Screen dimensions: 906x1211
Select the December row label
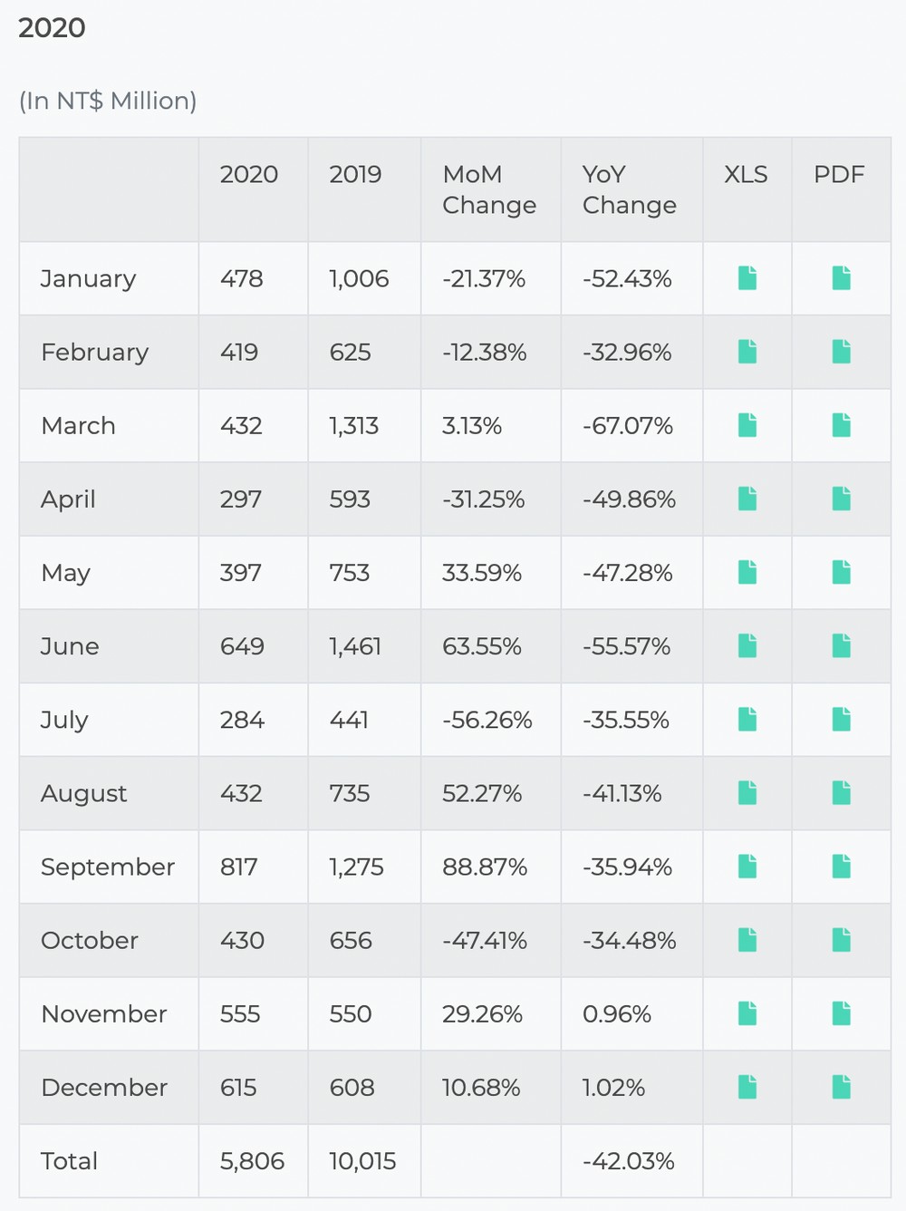click(104, 1088)
